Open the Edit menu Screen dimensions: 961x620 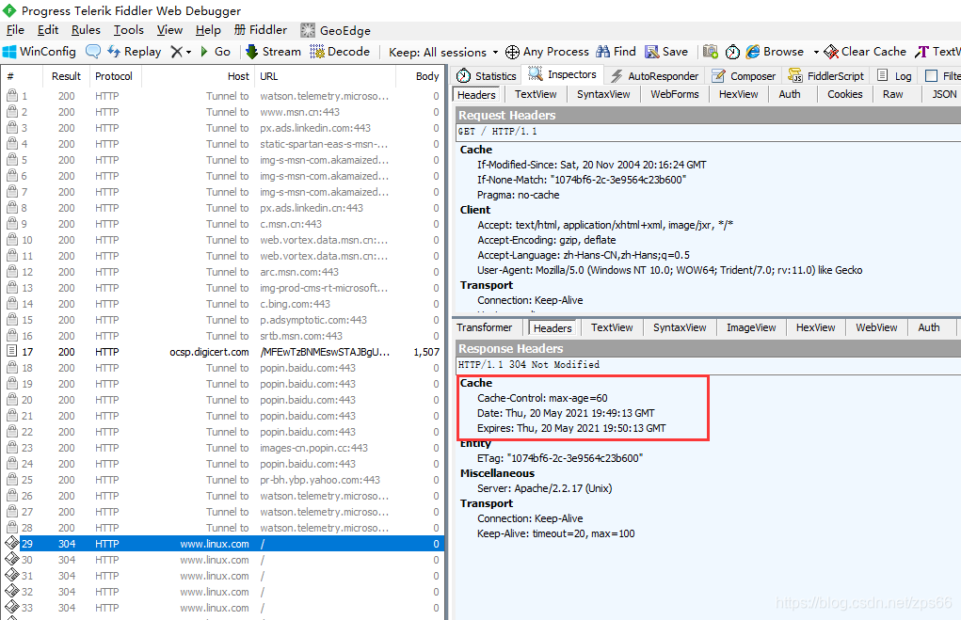(48, 30)
